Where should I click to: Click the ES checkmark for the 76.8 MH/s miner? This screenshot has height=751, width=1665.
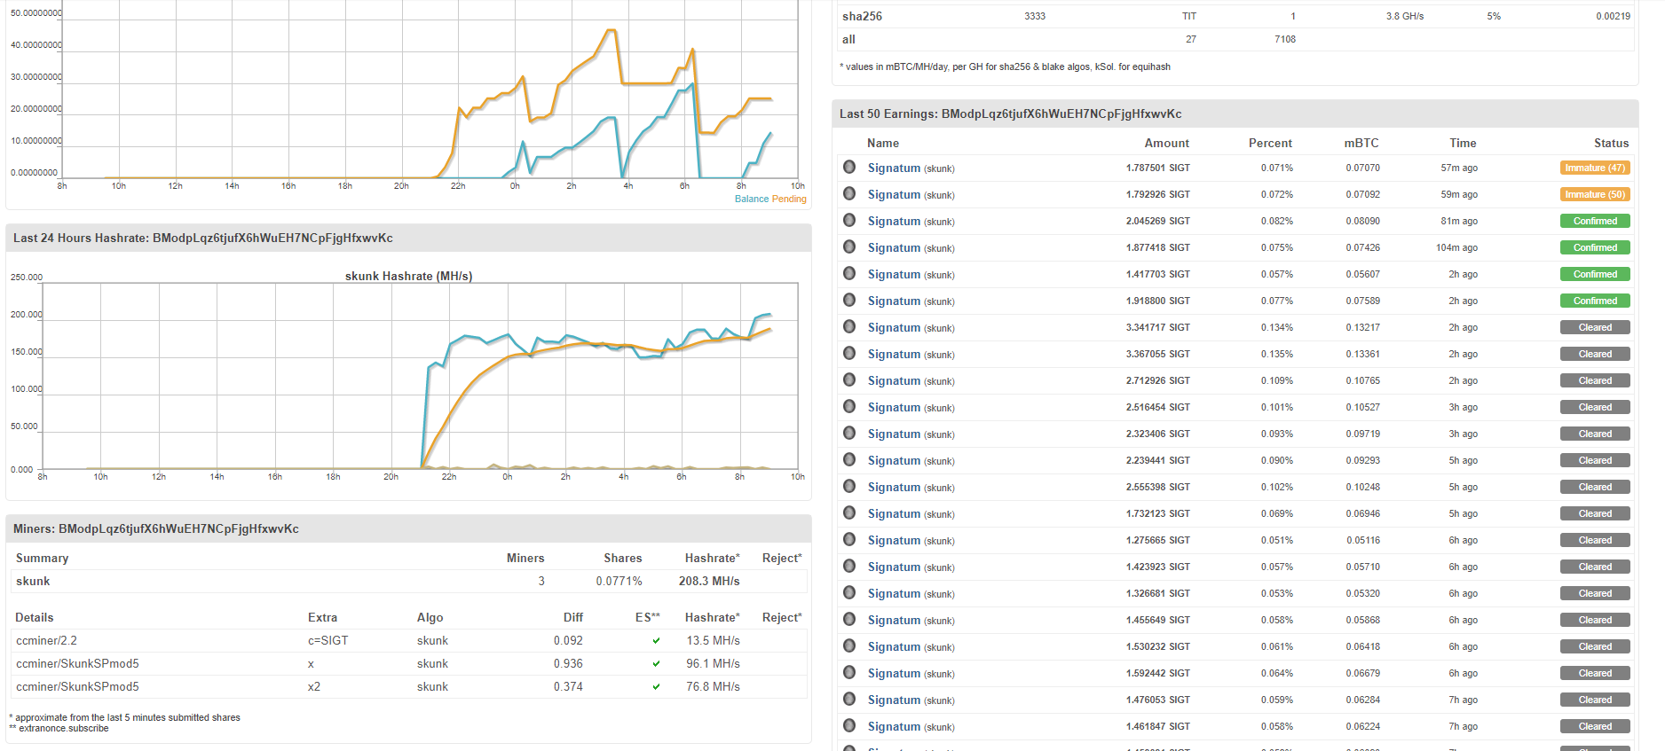(x=656, y=686)
